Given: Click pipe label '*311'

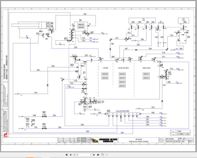Looking at the screenshot, I should tap(163, 57).
